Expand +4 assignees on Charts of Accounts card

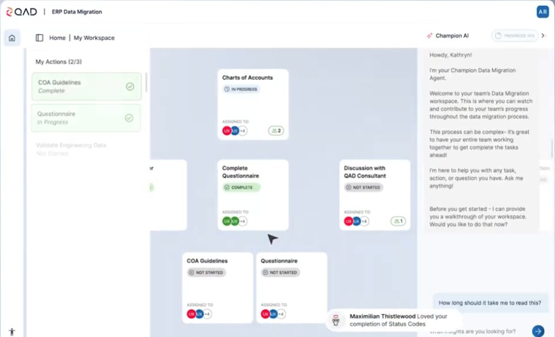pyautogui.click(x=242, y=131)
